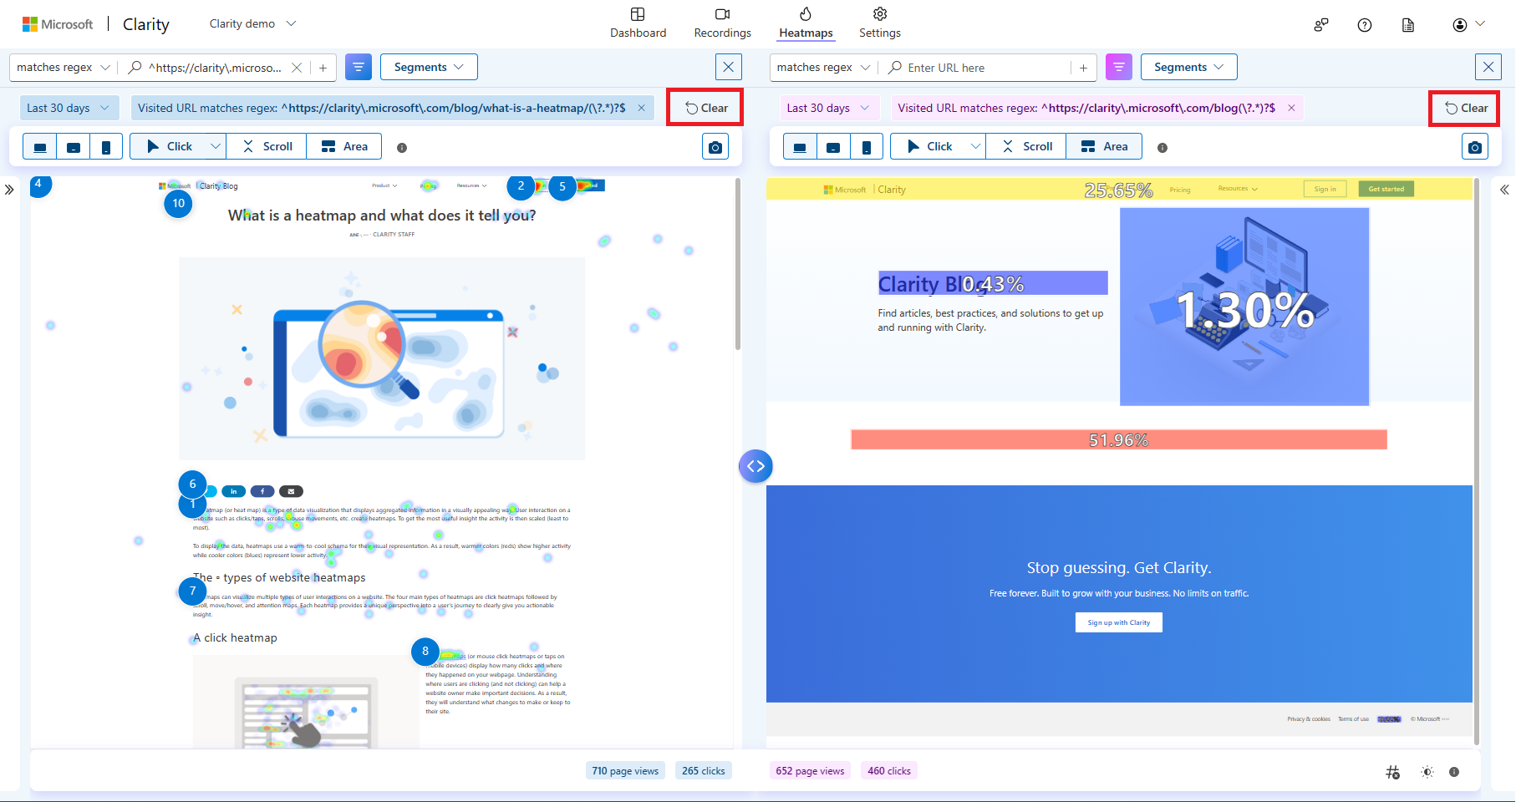The height and width of the screenshot is (802, 1516).
Task: Take screenshot of right heatmap
Action: 1475,147
